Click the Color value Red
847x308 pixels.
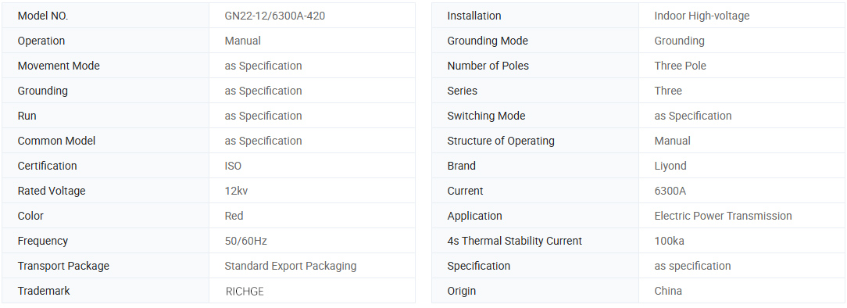[x=234, y=216]
